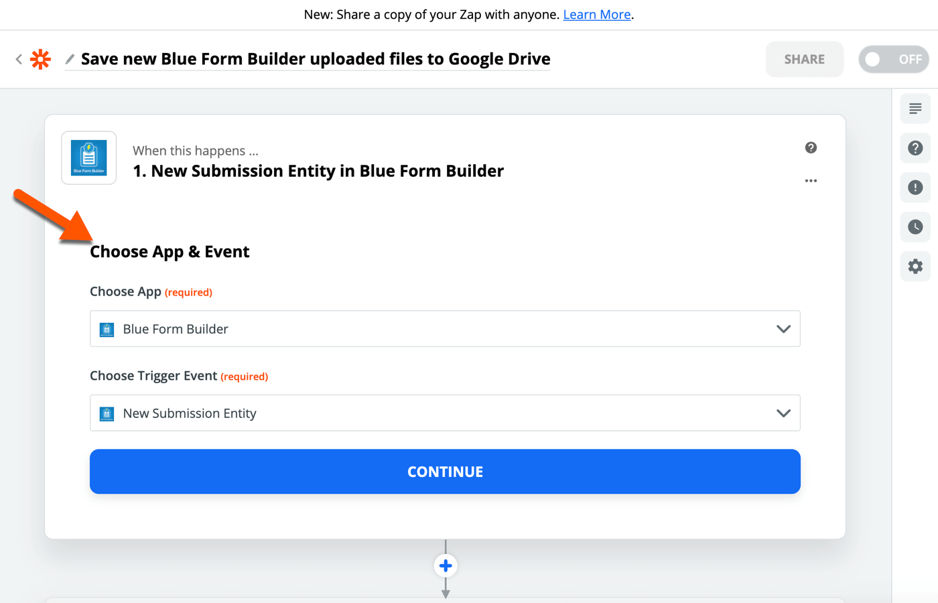Open the Zap outline panel icon
Screen dimensions: 938x603
[915, 108]
